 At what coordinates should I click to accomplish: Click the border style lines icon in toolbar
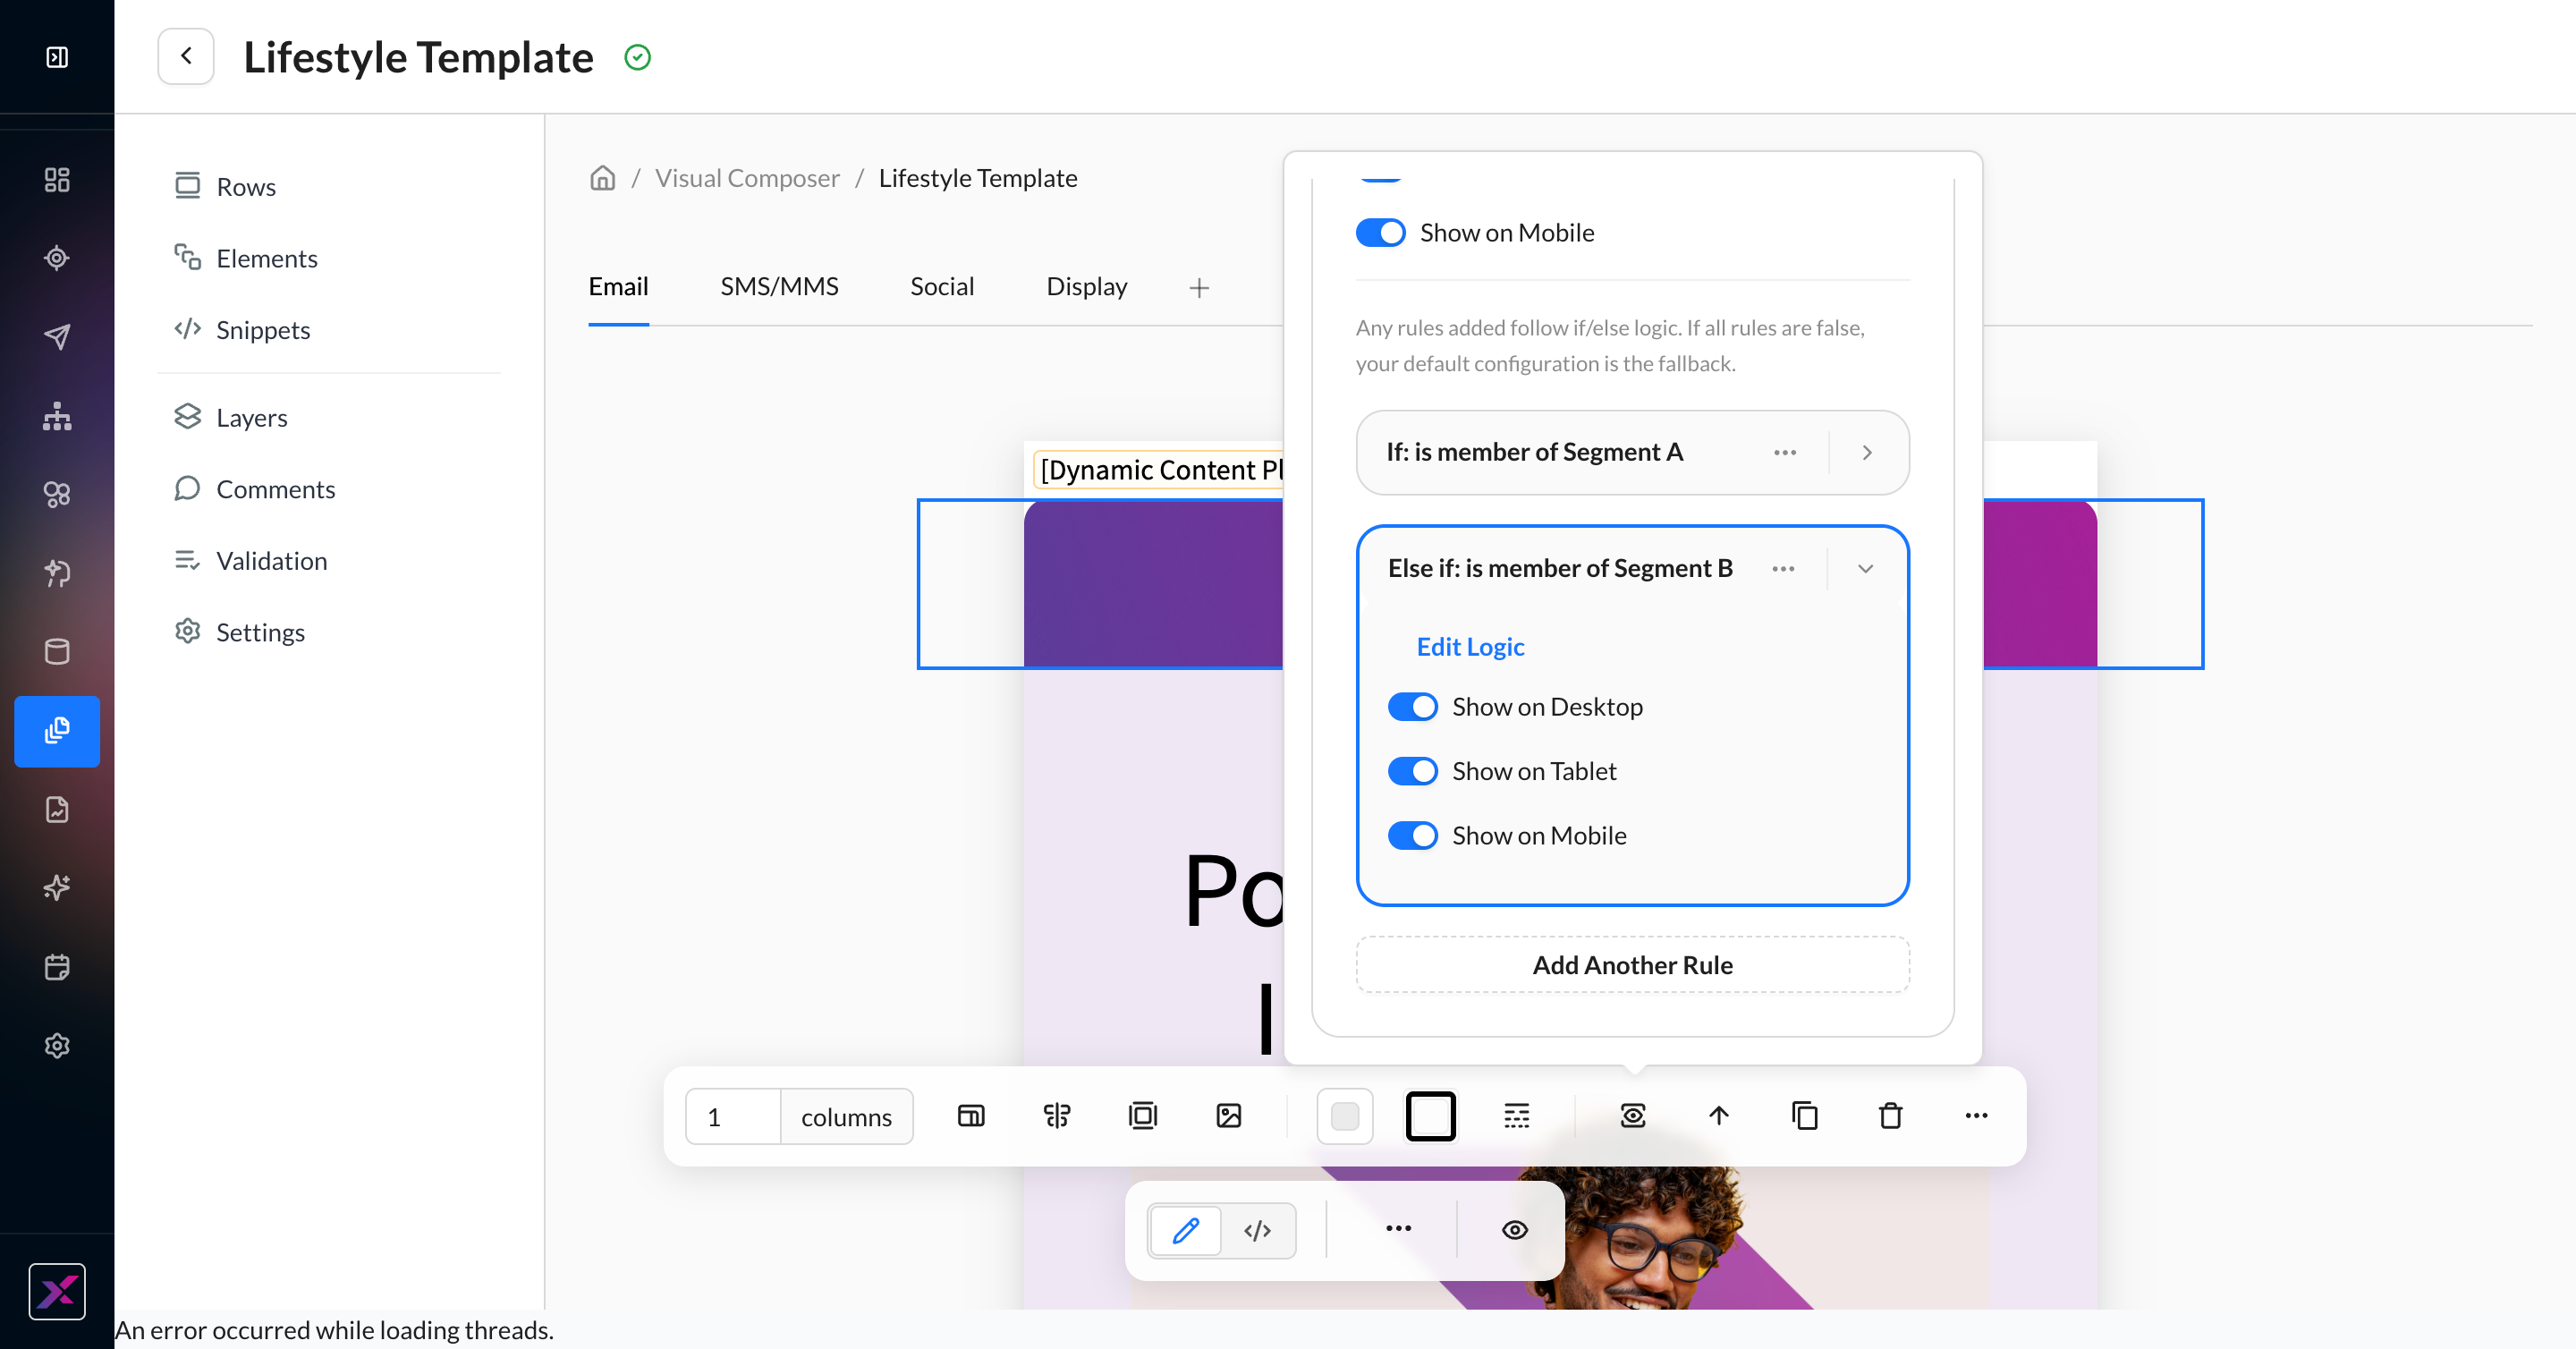pyautogui.click(x=1517, y=1116)
